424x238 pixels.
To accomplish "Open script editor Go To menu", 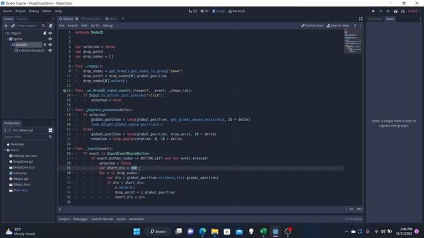I will (95, 26).
